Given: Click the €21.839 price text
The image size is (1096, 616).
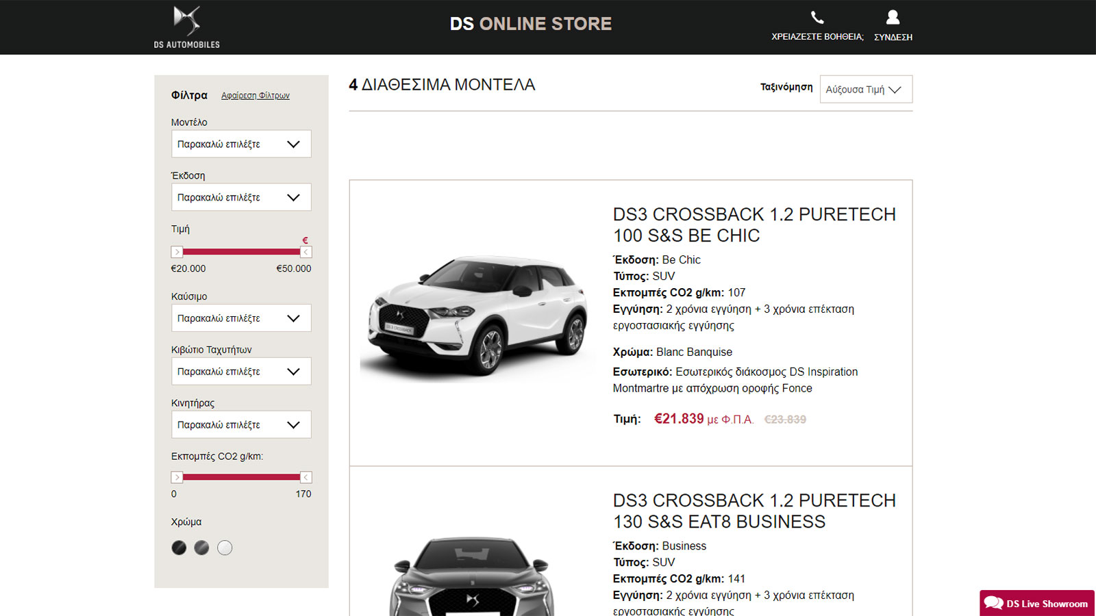Looking at the screenshot, I should (679, 419).
